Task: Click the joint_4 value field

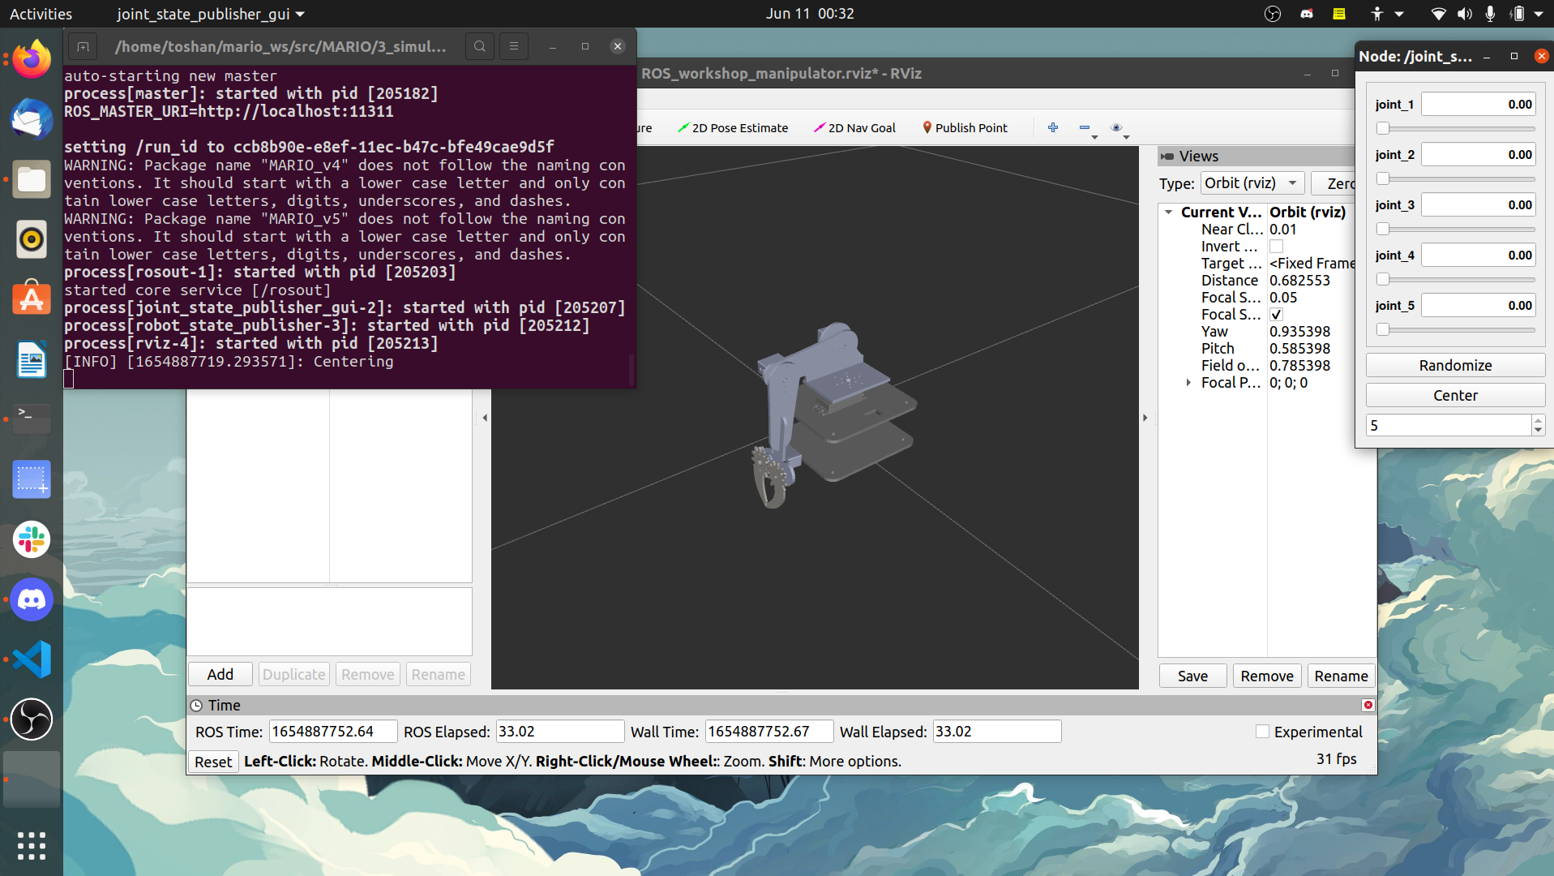Action: [x=1479, y=255]
